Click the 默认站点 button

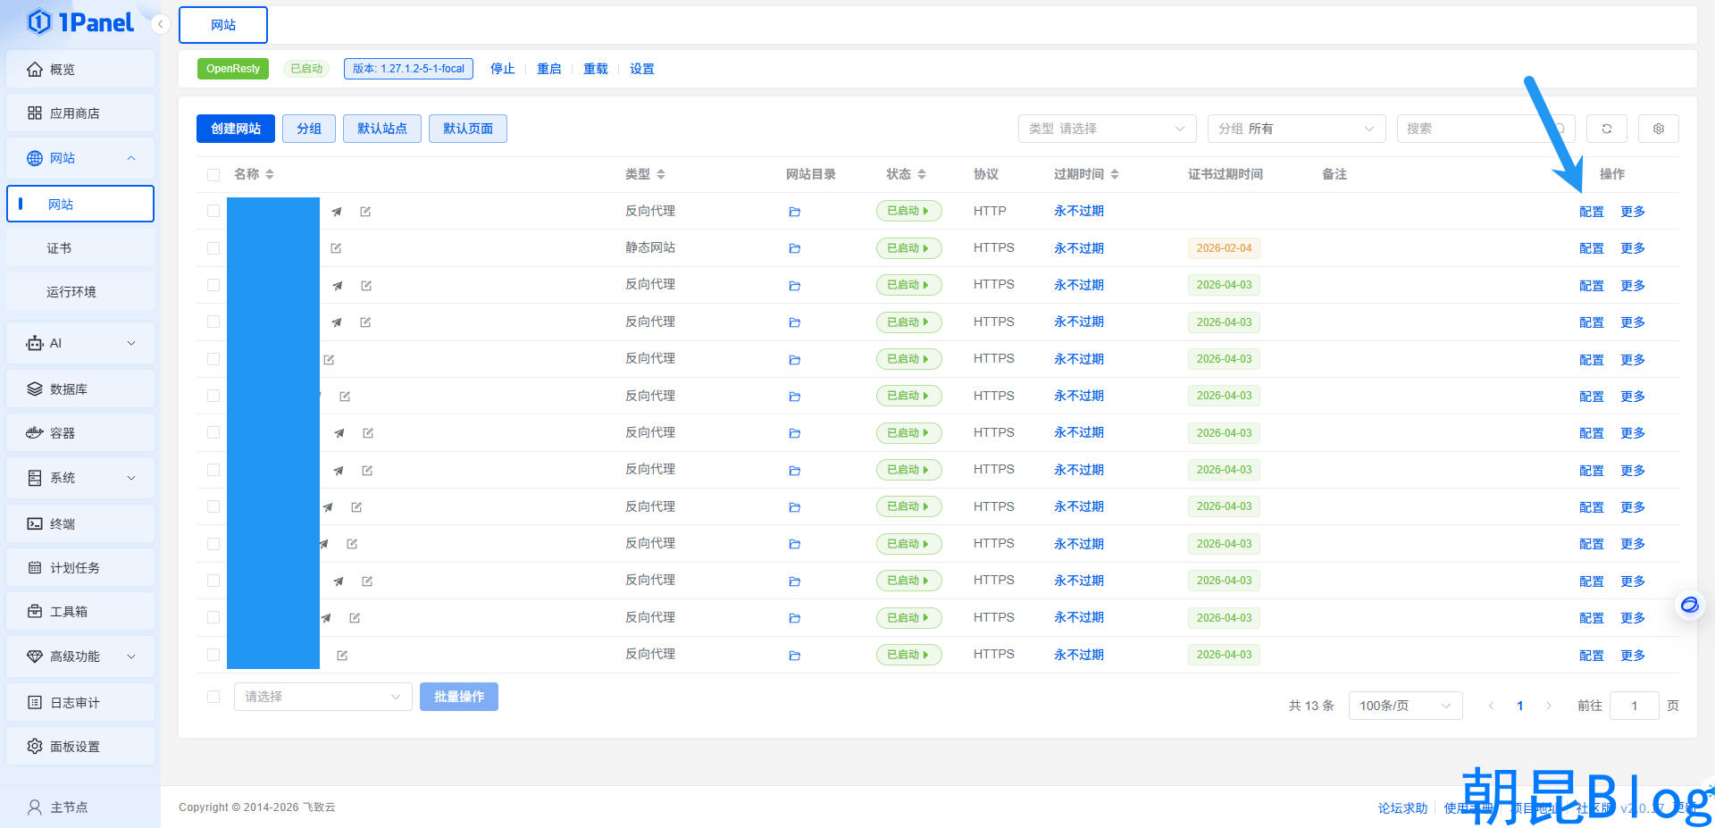[x=382, y=129]
